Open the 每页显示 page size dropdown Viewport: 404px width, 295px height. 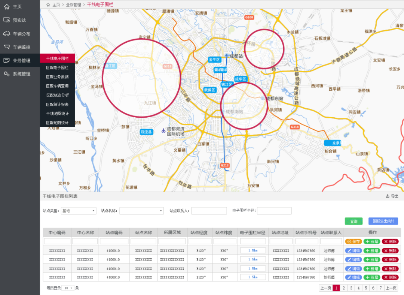(68, 288)
